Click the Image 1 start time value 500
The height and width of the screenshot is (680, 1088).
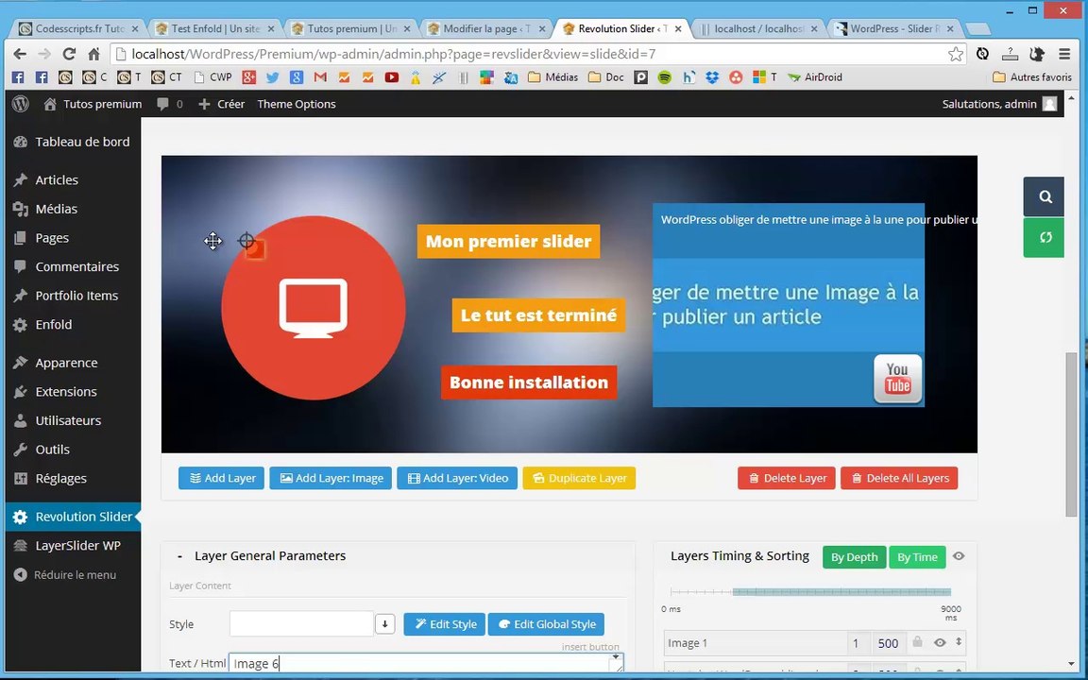[x=888, y=643]
